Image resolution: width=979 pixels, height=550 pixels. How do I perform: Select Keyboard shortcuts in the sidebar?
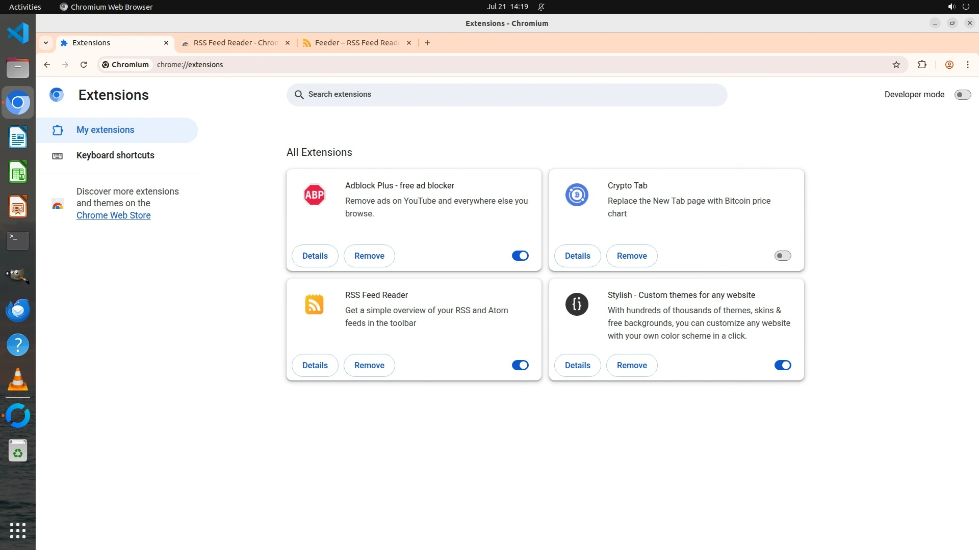[115, 155]
